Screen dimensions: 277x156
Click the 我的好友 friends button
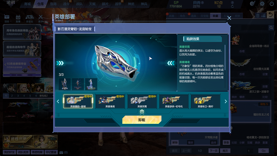tap(9, 152)
